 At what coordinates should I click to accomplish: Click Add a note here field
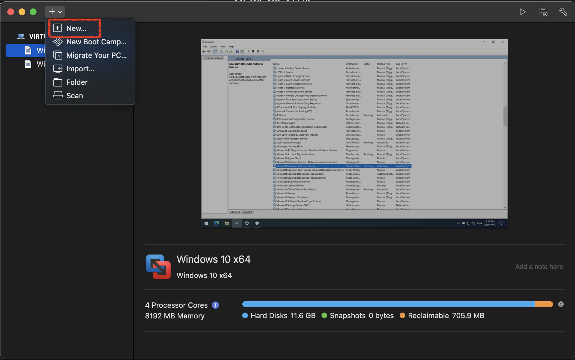coord(538,267)
